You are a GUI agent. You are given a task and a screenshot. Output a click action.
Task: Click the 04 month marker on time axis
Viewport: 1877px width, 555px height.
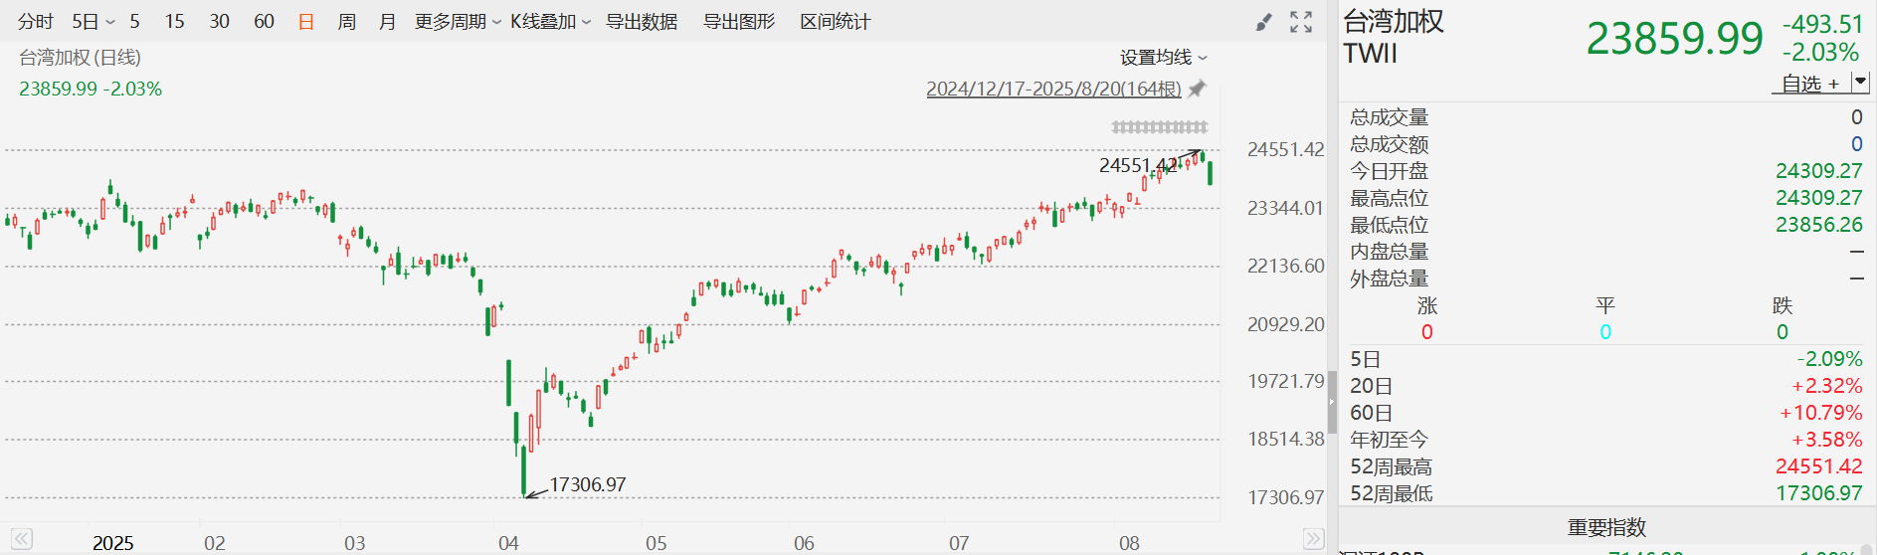[x=508, y=543]
